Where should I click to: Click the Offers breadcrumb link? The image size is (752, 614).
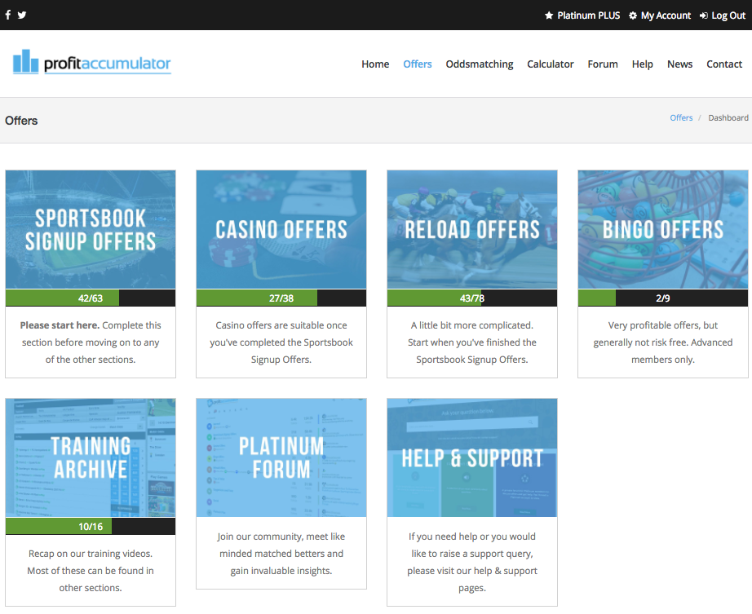tap(681, 117)
